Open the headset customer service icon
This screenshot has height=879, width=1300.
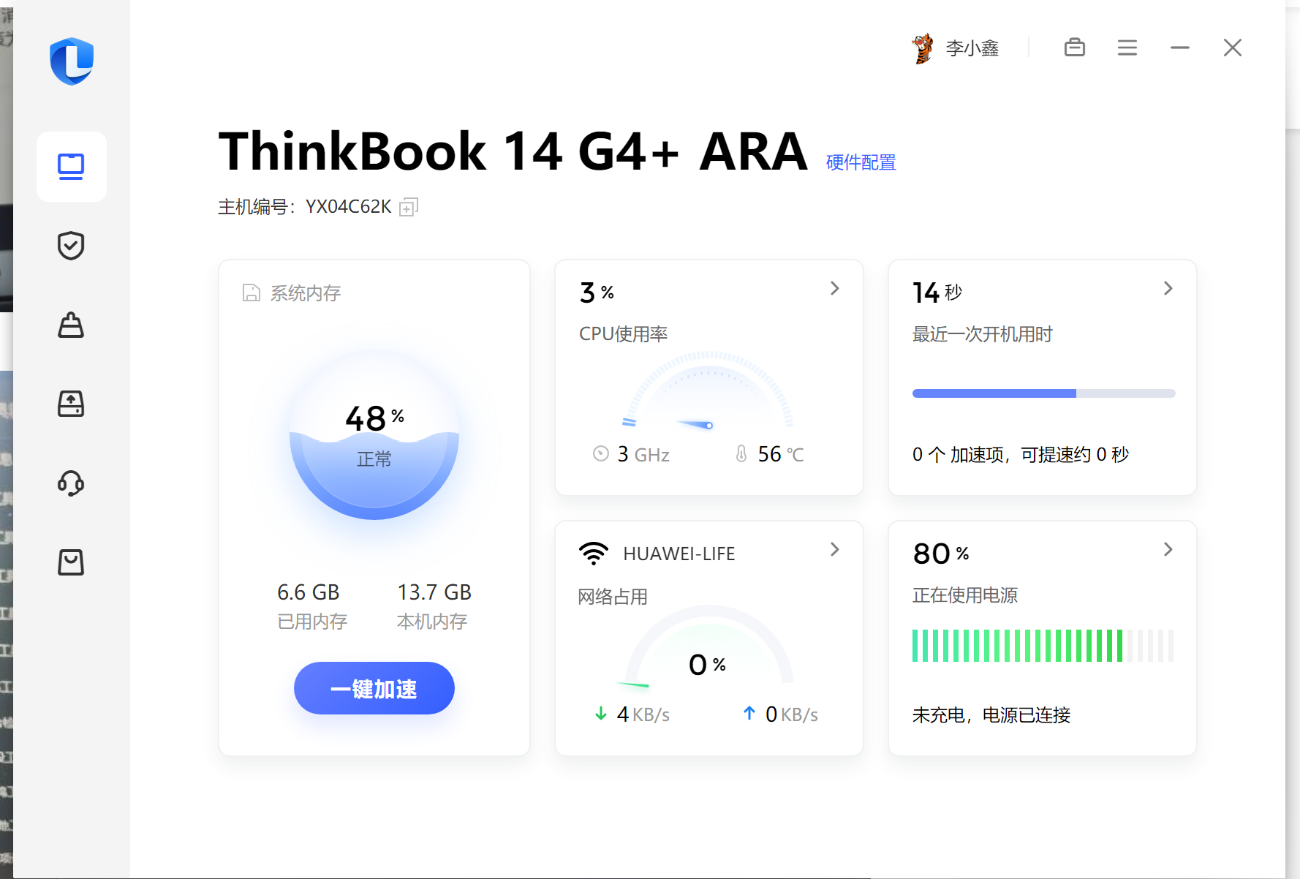pyautogui.click(x=71, y=483)
